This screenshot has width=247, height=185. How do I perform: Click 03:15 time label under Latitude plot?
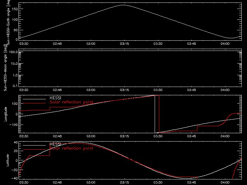click(124, 183)
